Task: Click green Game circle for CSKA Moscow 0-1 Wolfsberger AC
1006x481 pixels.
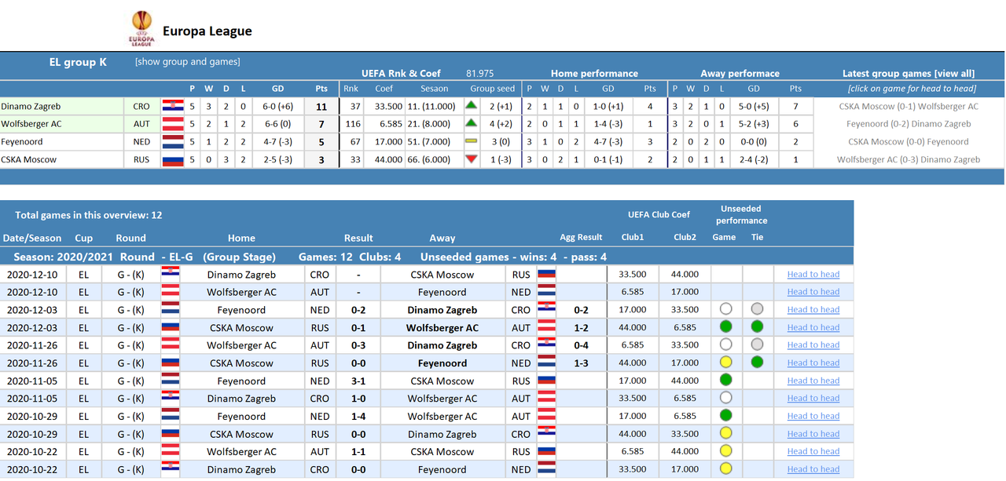Action: pyautogui.click(x=725, y=326)
